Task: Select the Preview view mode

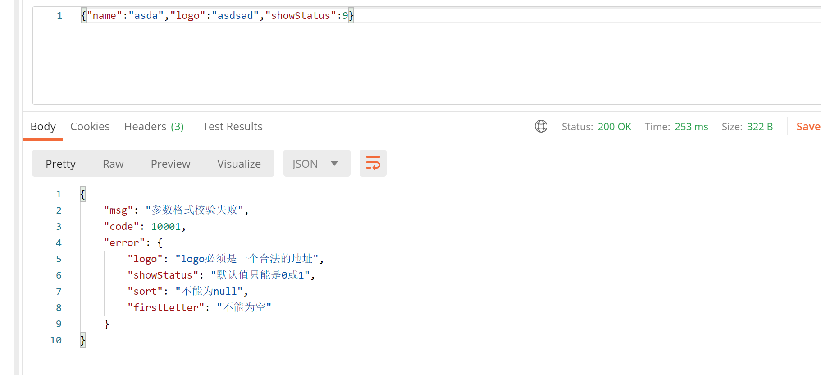Action: (x=171, y=164)
